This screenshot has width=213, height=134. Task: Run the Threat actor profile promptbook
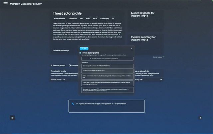(x=84, y=49)
